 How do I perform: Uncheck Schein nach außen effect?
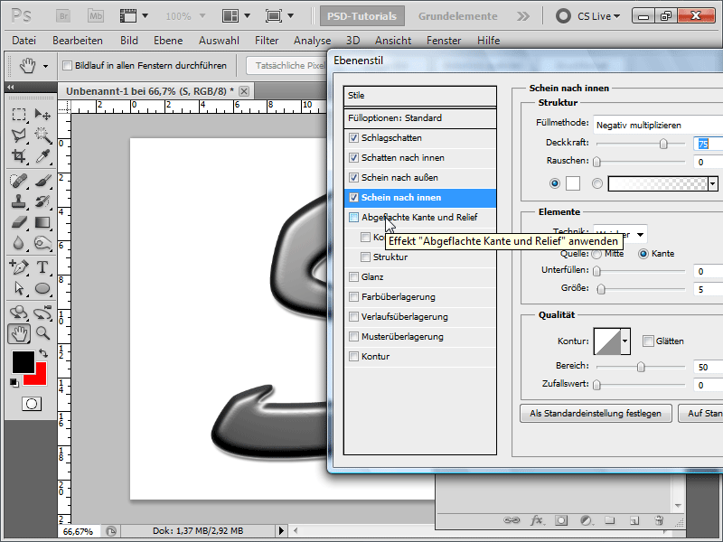click(353, 177)
